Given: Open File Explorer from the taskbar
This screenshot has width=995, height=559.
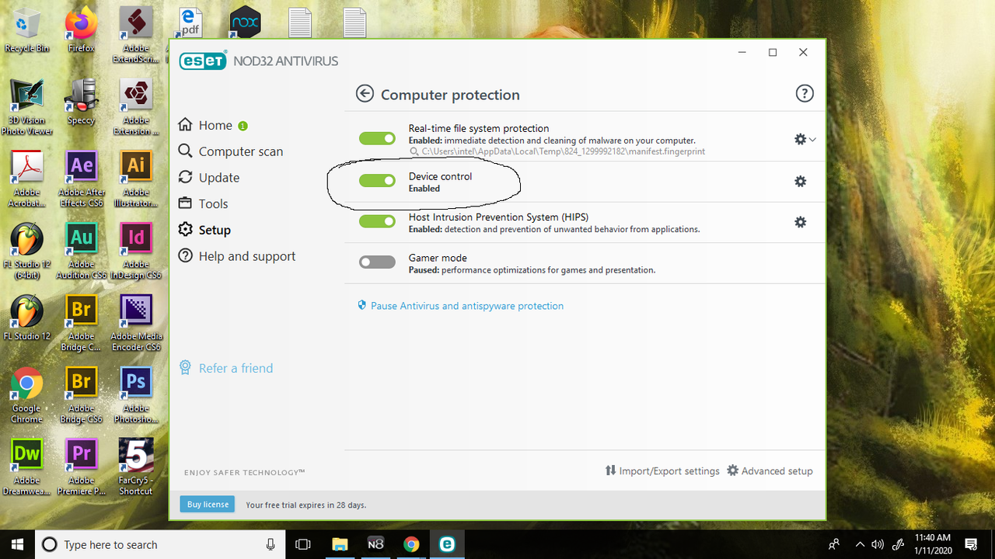Looking at the screenshot, I should (339, 544).
